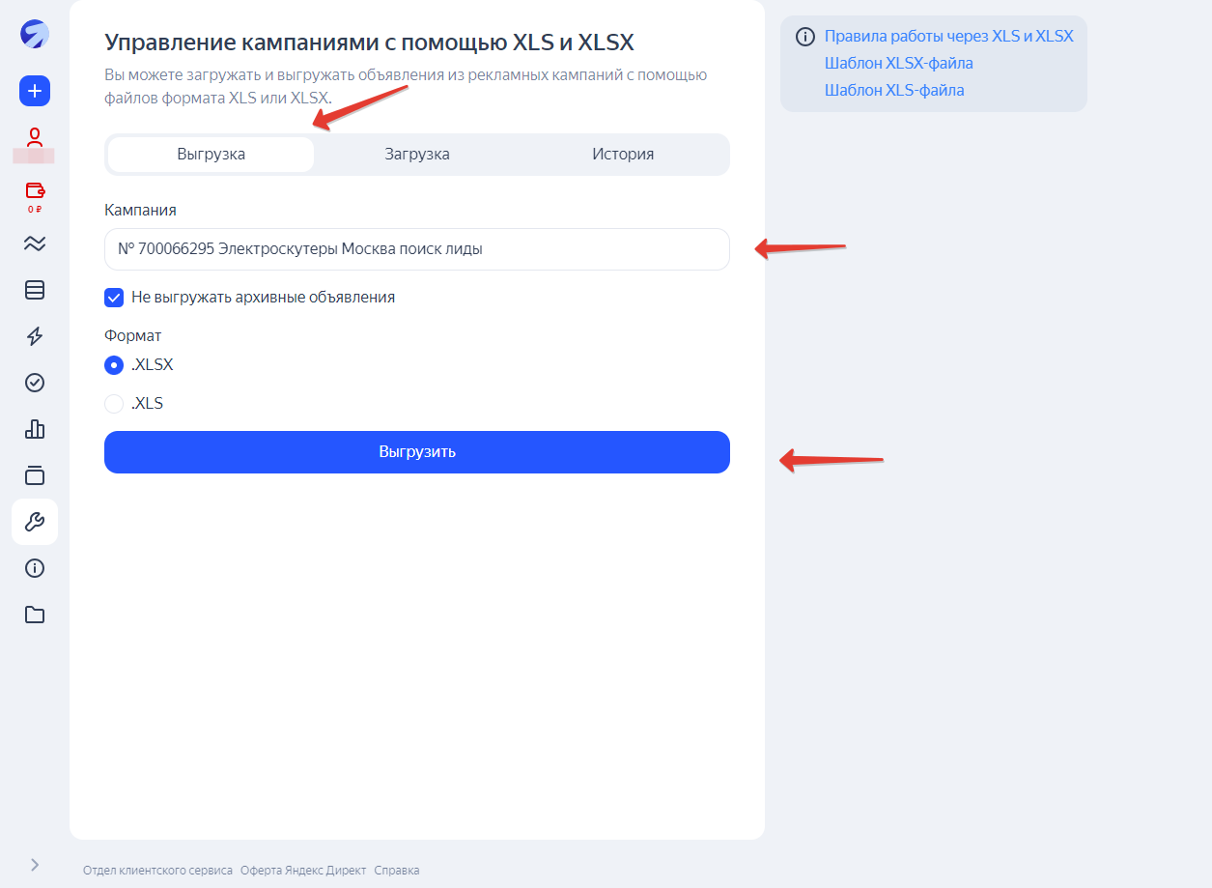Open Правила работы через XLS и XLSX link
Viewport: 1212px width, 888px height.
click(949, 37)
